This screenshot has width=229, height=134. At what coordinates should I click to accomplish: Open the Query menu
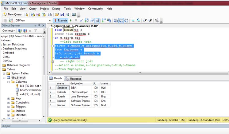tap(32, 9)
